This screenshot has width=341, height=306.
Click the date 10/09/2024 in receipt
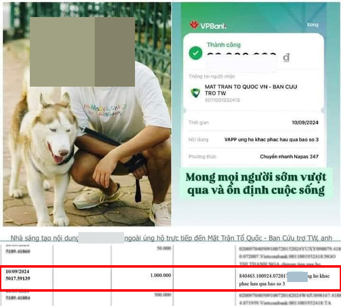305,122
